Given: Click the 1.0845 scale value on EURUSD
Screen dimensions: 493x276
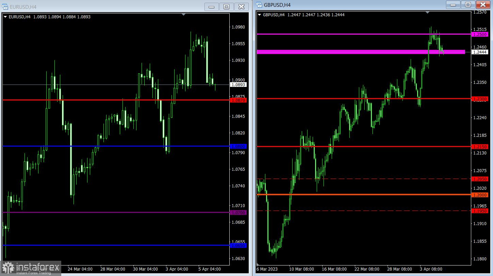Looking at the screenshot, I should (239, 116).
